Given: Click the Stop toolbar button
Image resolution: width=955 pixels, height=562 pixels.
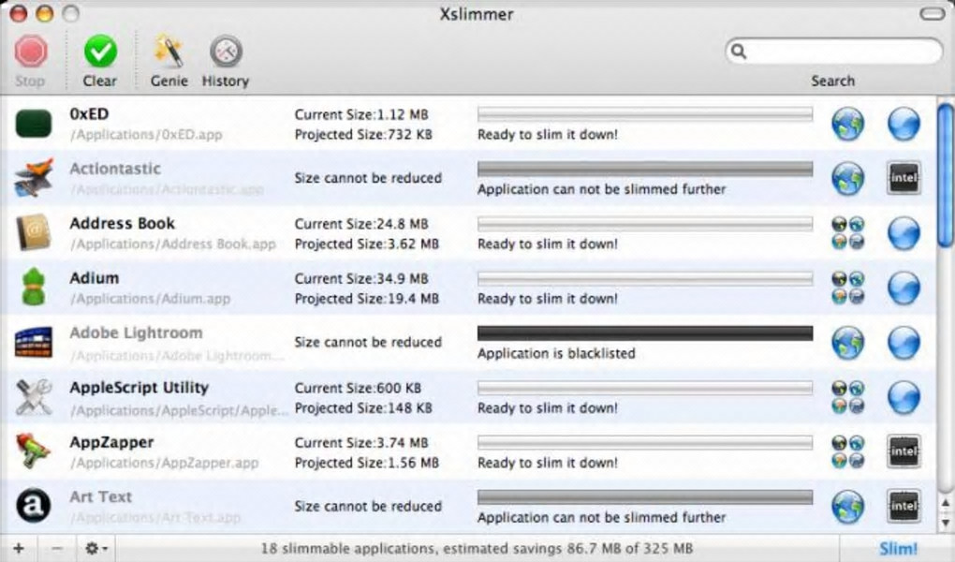Looking at the screenshot, I should (x=31, y=61).
